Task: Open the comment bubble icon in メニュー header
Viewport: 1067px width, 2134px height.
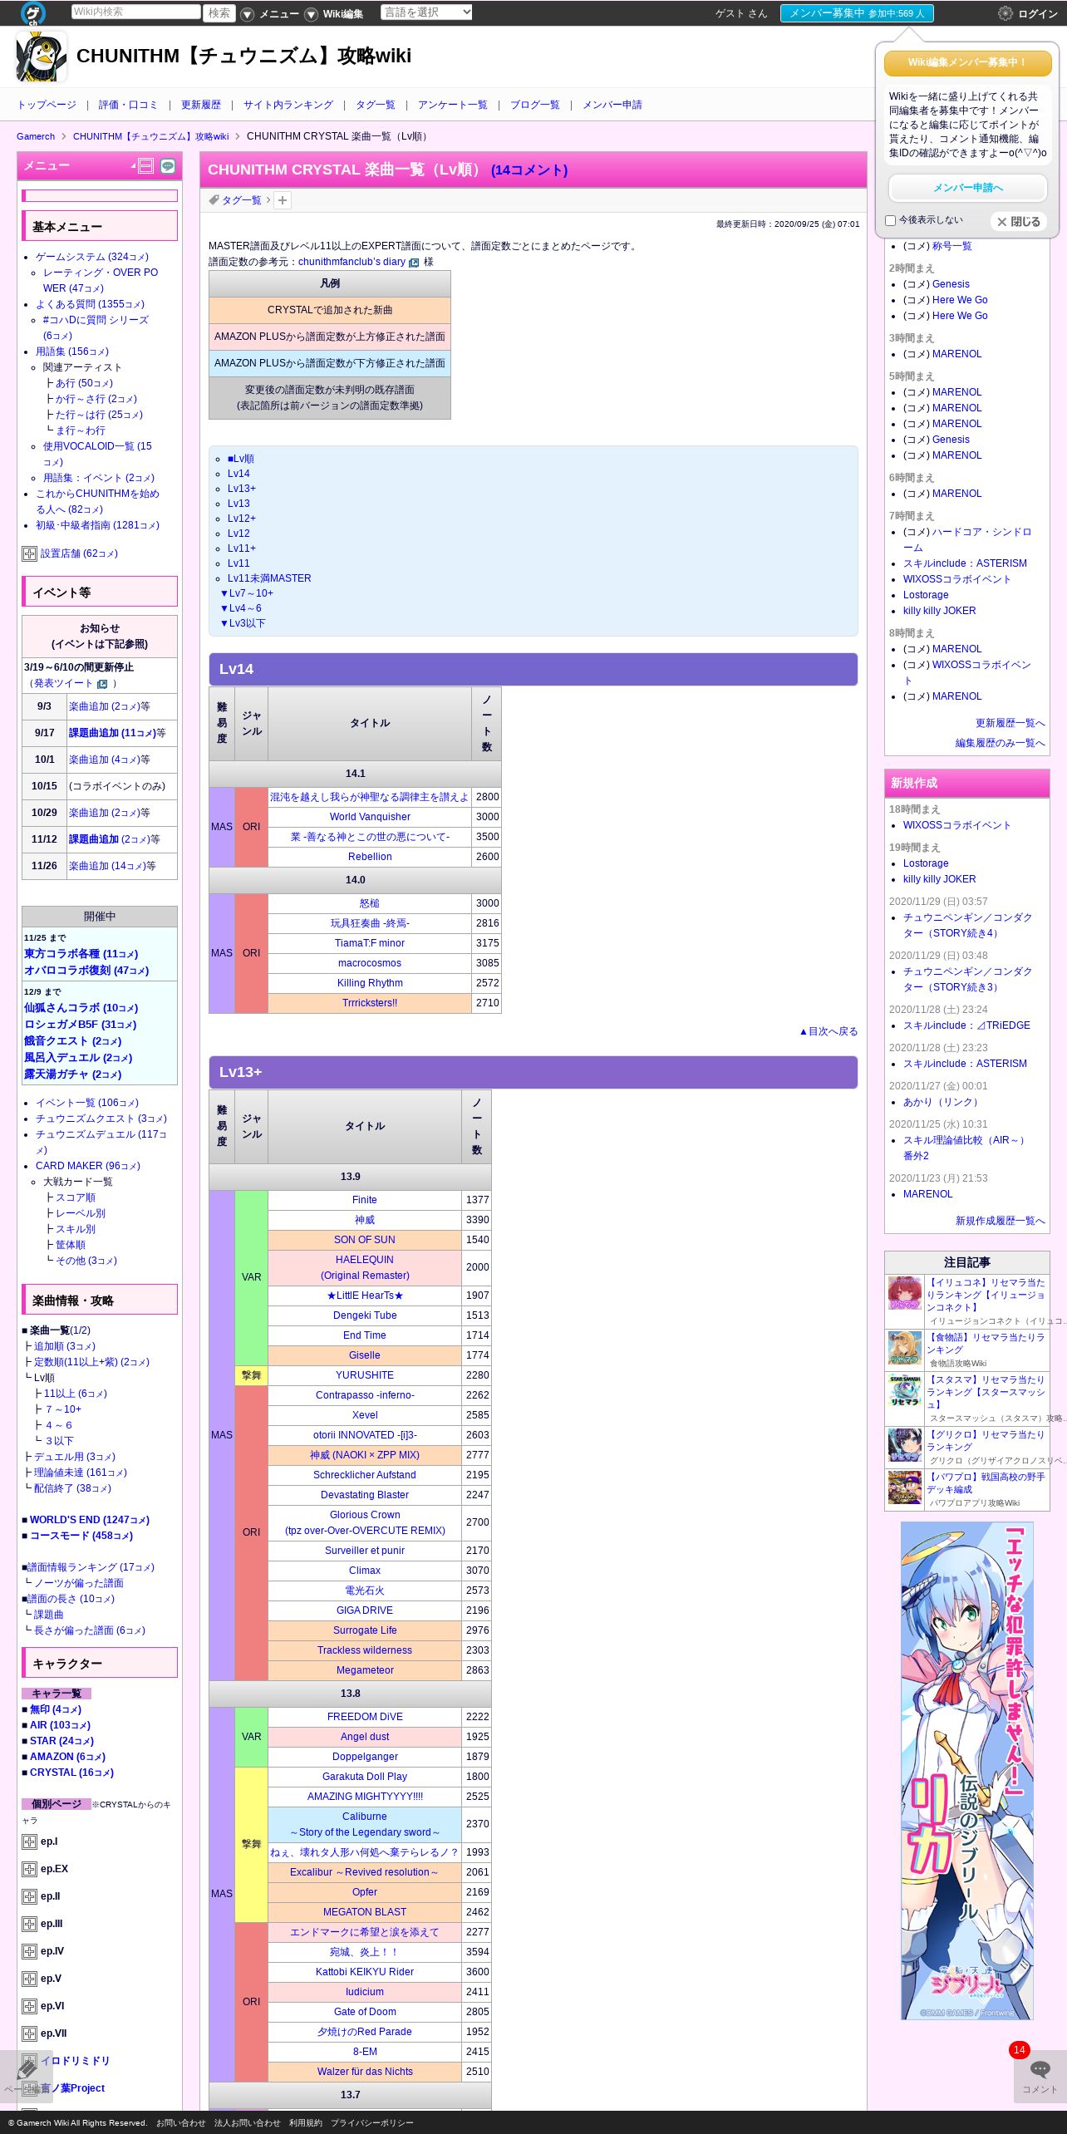Action: pyautogui.click(x=168, y=166)
